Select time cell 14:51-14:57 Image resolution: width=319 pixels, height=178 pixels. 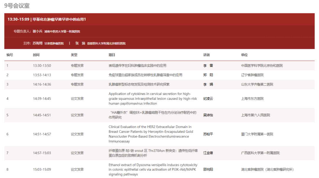42,134
